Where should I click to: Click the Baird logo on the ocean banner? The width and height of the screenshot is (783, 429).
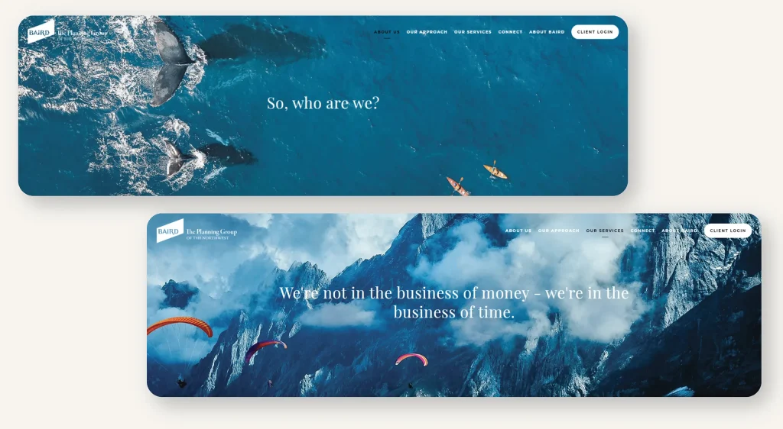click(x=41, y=31)
